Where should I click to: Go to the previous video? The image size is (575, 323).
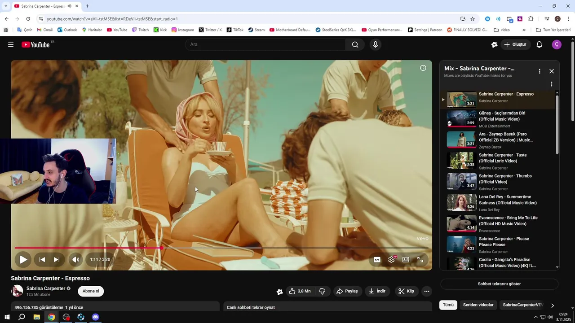point(42,259)
